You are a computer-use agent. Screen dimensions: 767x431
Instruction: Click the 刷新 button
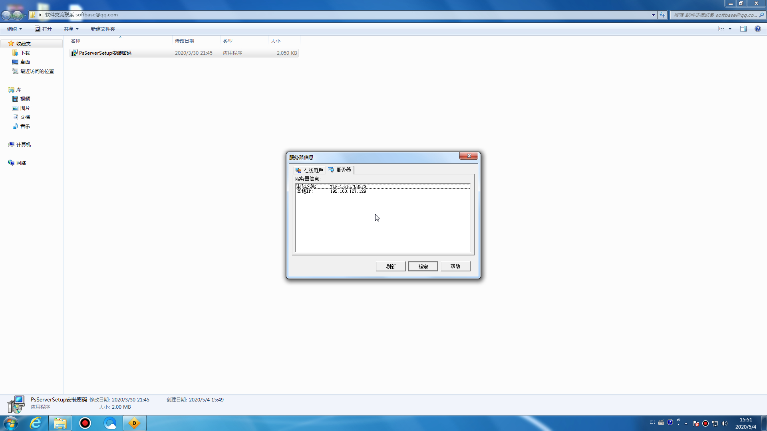tap(391, 267)
